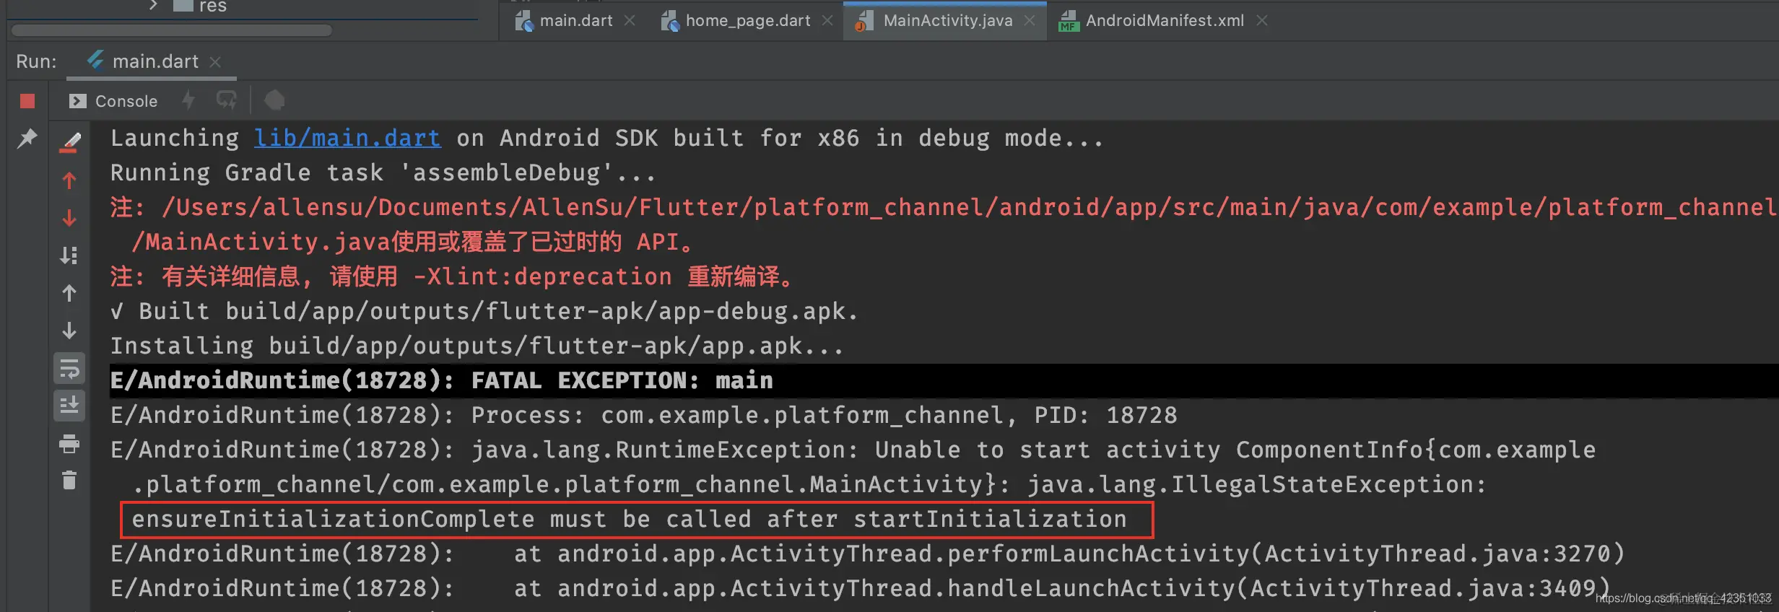Close the MainActivity.java editor tab
The image size is (1779, 612).
1030,20
